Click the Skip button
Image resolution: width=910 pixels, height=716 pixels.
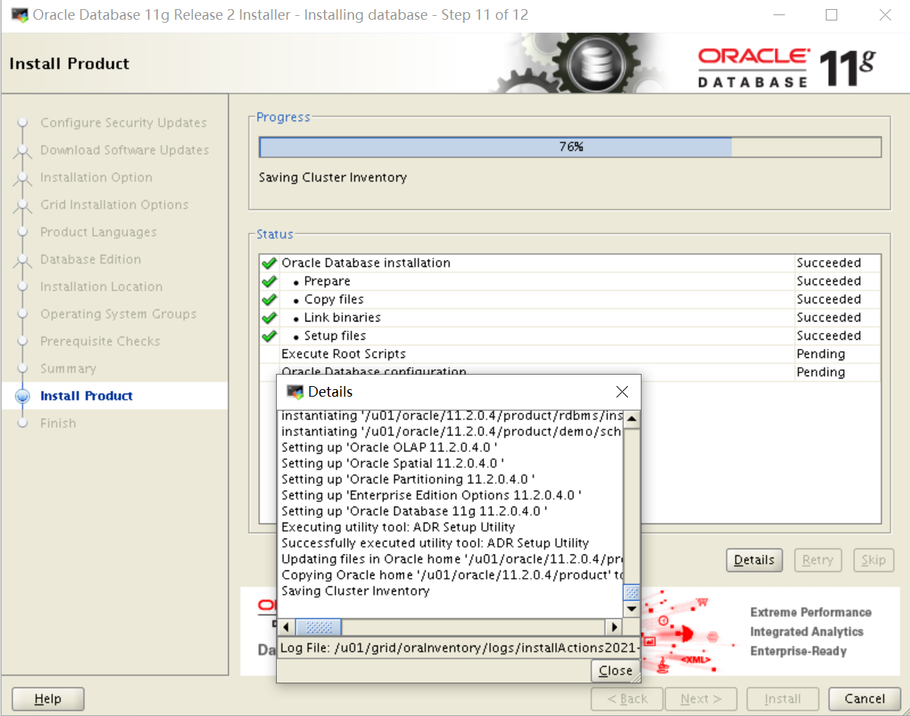click(874, 561)
